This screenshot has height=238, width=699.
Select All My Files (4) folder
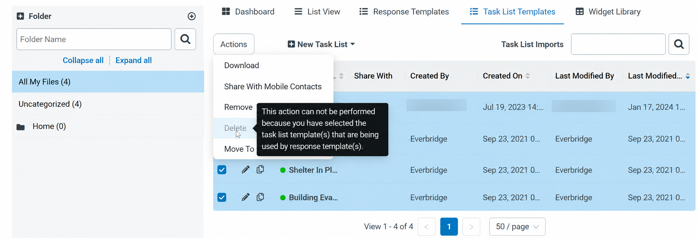(108, 82)
